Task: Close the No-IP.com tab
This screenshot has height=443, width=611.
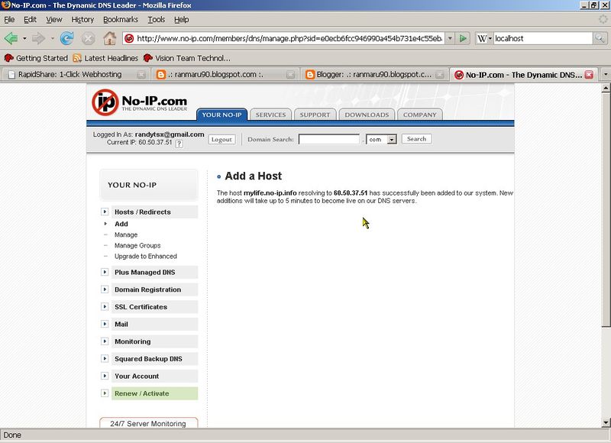Action: click(x=589, y=75)
